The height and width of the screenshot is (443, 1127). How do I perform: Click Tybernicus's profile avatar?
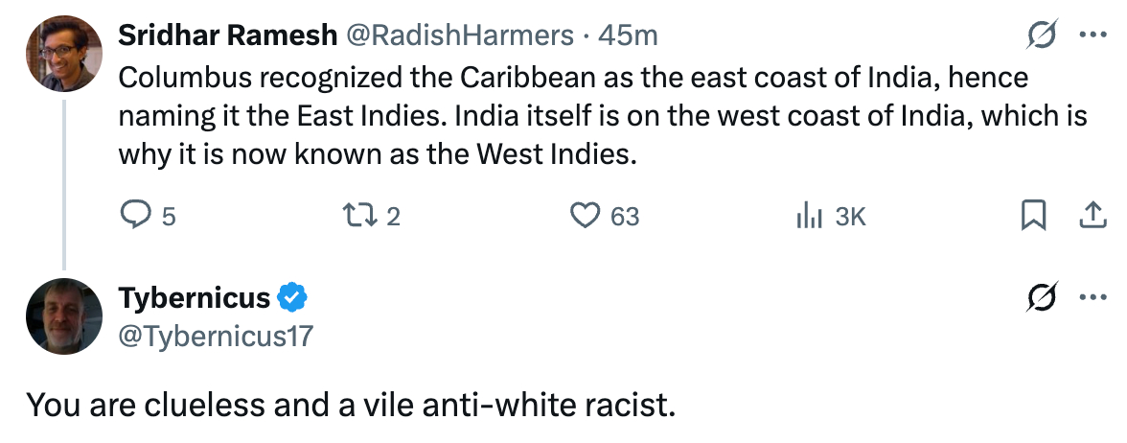point(63,316)
